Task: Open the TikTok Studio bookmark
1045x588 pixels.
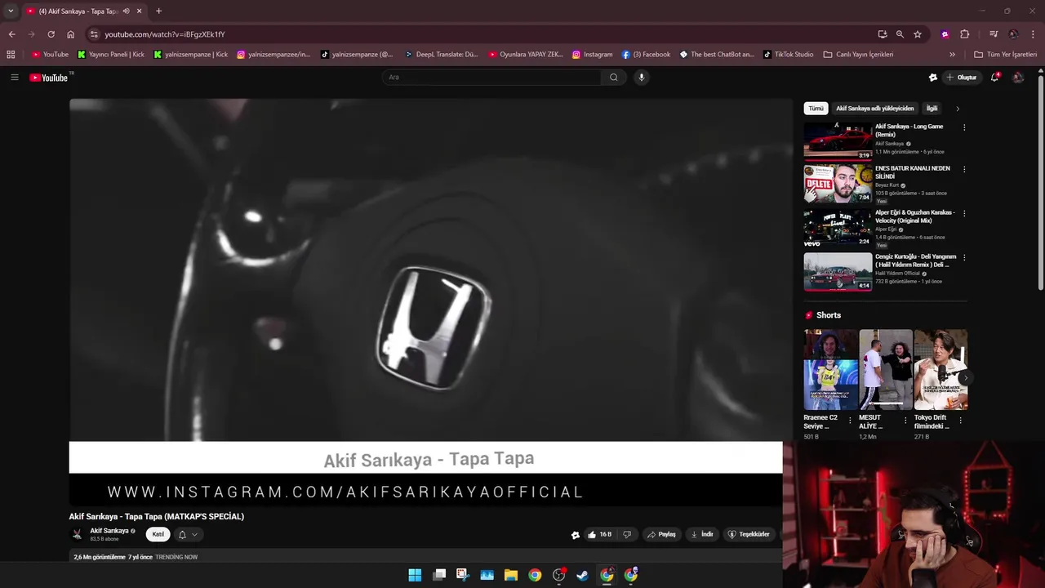Action: pyautogui.click(x=789, y=55)
